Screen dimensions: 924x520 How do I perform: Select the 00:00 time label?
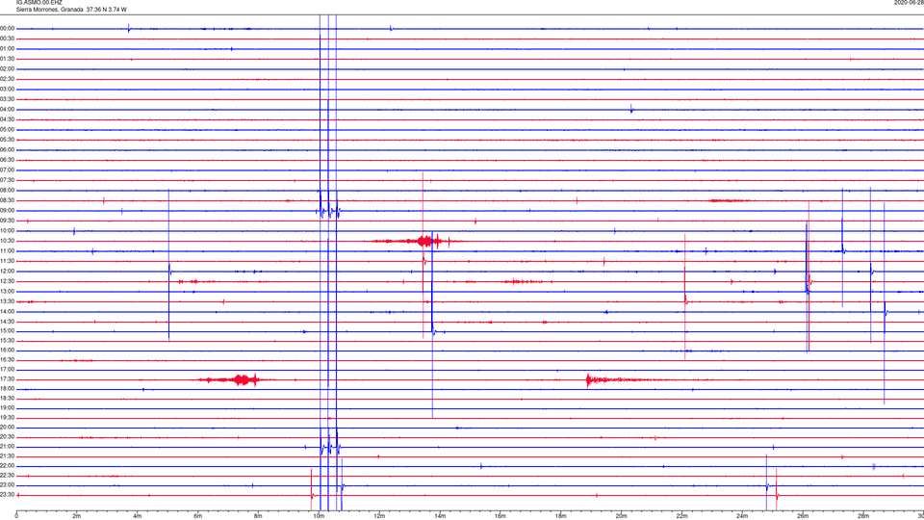click(7, 28)
